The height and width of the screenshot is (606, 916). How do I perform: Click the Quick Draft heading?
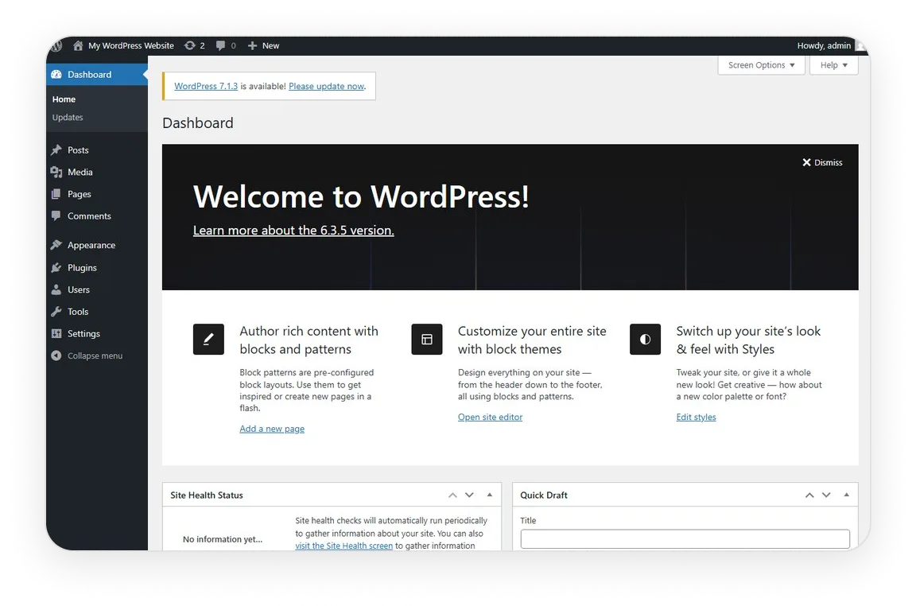[544, 495]
